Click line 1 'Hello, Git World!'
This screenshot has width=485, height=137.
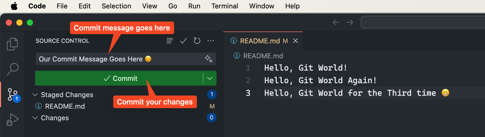click(x=306, y=68)
